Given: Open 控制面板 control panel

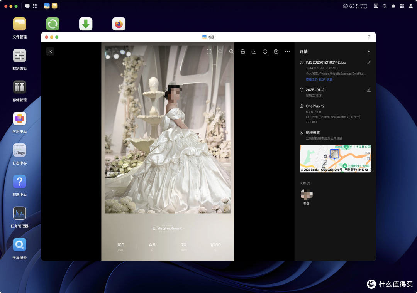Looking at the screenshot, I should click(x=19, y=59).
